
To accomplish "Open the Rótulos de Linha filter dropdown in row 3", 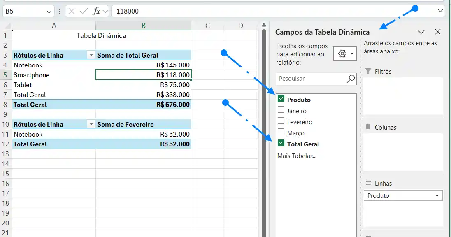I will tap(90, 55).
